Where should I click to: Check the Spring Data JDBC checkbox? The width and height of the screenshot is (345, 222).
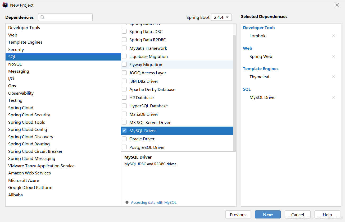[124, 31]
